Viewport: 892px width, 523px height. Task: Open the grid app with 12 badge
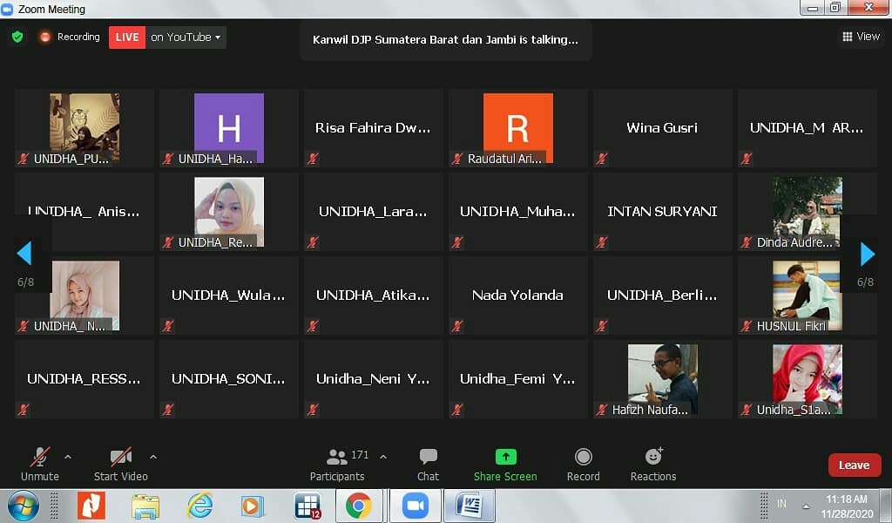pyautogui.click(x=307, y=506)
